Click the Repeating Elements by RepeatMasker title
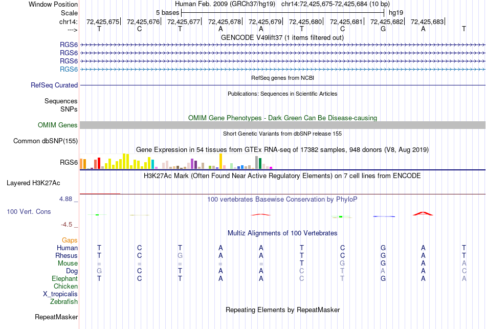This screenshot has width=486, height=329. tap(282, 310)
